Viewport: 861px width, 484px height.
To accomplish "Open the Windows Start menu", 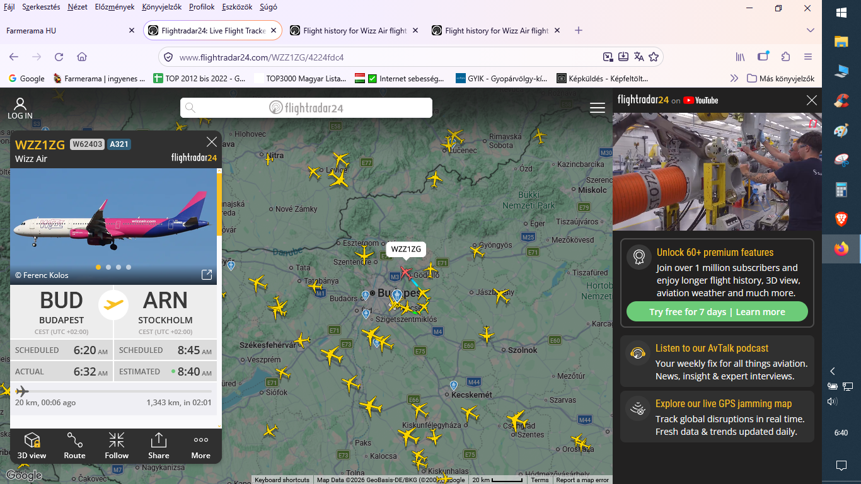I will (x=841, y=12).
